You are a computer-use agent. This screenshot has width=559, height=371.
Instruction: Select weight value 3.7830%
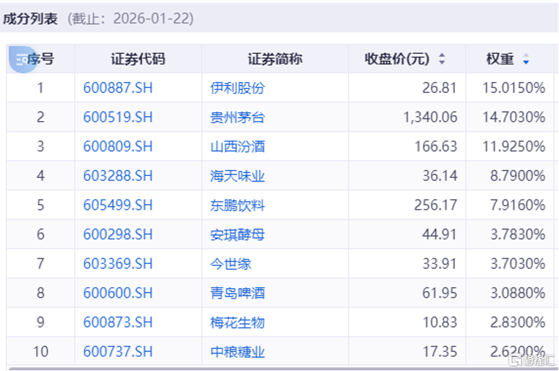[517, 235]
